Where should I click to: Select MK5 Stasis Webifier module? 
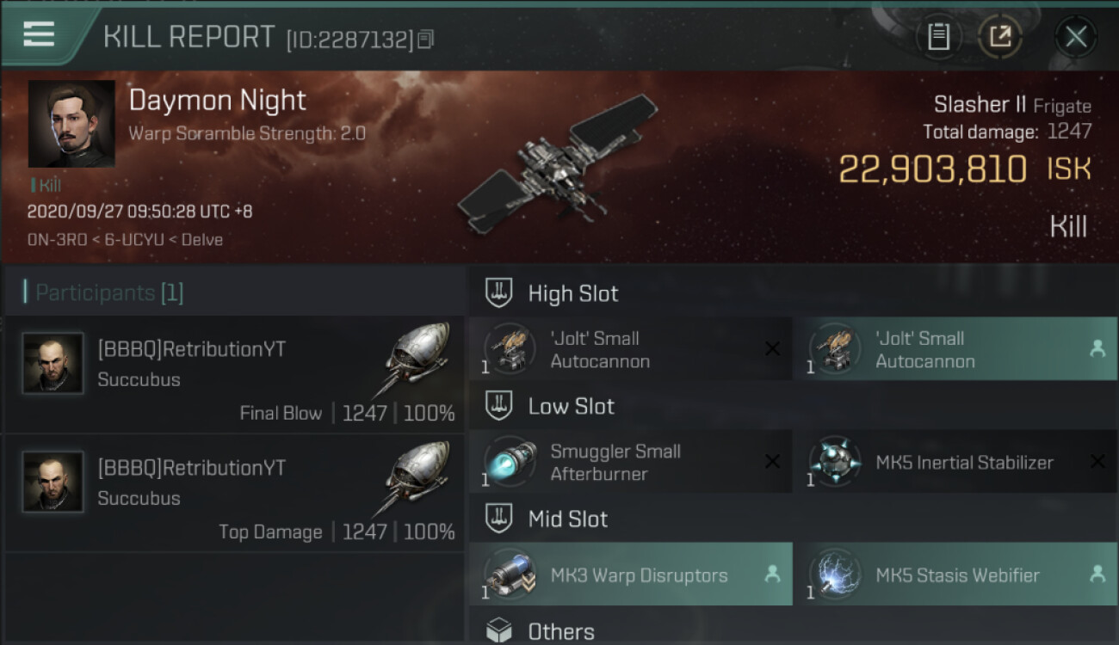tap(955, 575)
